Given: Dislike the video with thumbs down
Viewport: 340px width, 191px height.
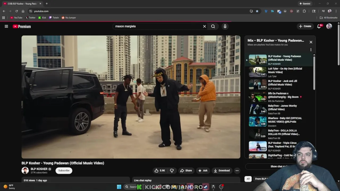Looking at the screenshot, I should (172, 171).
